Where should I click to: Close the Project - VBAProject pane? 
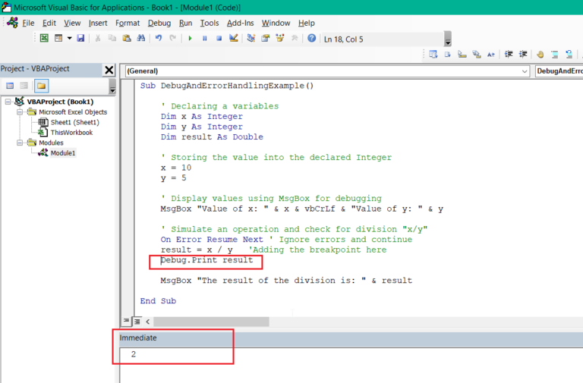(x=109, y=70)
